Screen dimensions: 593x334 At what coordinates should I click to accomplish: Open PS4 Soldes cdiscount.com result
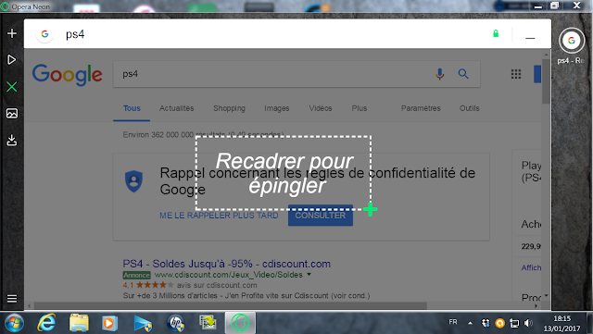(226, 264)
